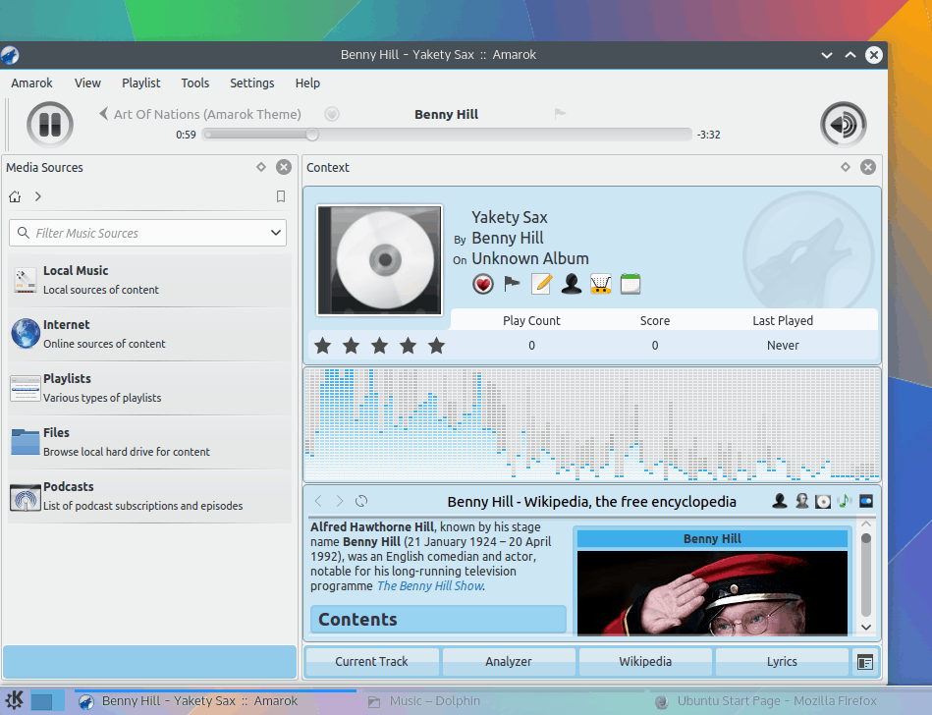This screenshot has width=932, height=715.
Task: Open the calendar icon under Unknown Album
Action: (x=630, y=284)
